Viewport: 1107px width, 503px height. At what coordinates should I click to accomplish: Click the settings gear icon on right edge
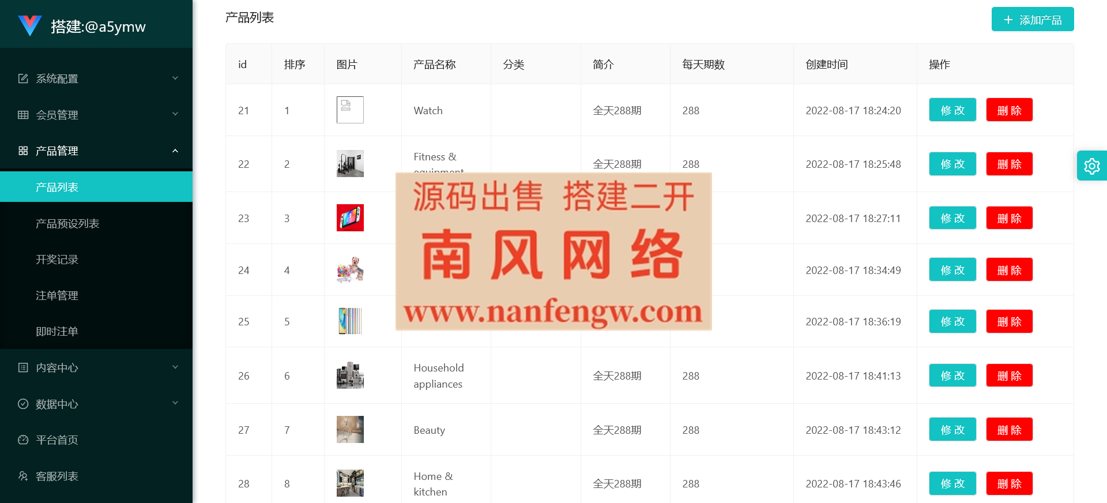click(x=1092, y=166)
